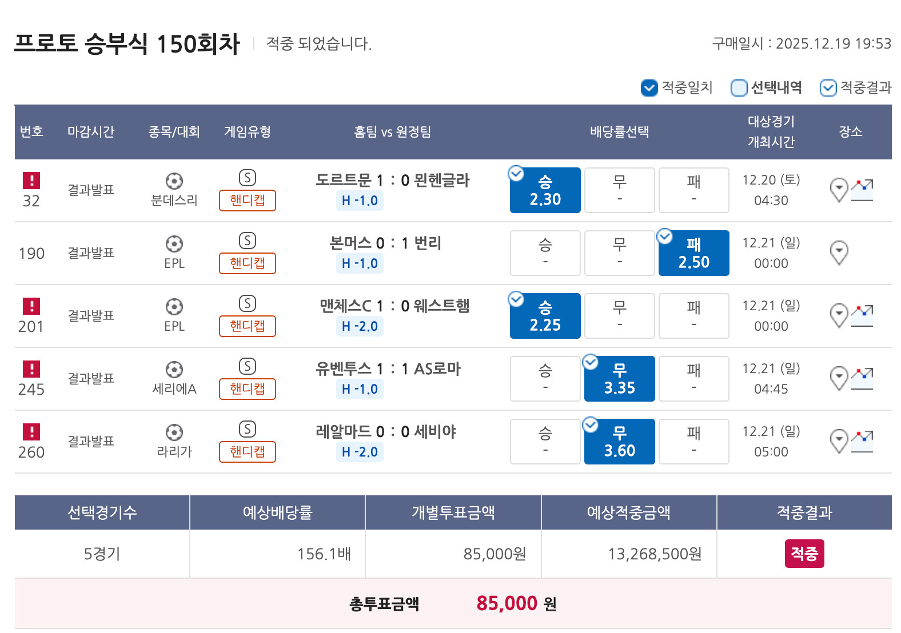This screenshot has width=901, height=633.
Task: Open venue location pin for match 32
Action: click(x=838, y=190)
